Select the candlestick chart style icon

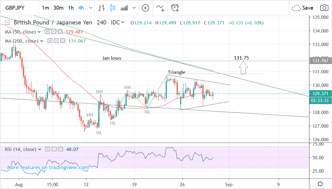(x=113, y=8)
